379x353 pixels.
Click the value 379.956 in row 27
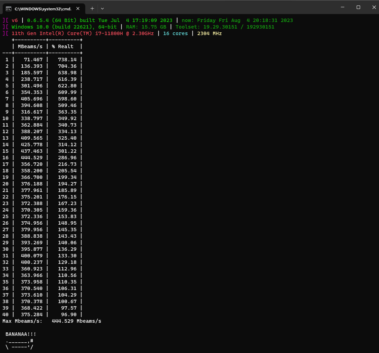32,229
